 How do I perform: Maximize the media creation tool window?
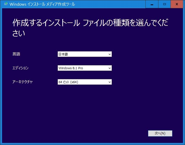[x=165, y=4]
